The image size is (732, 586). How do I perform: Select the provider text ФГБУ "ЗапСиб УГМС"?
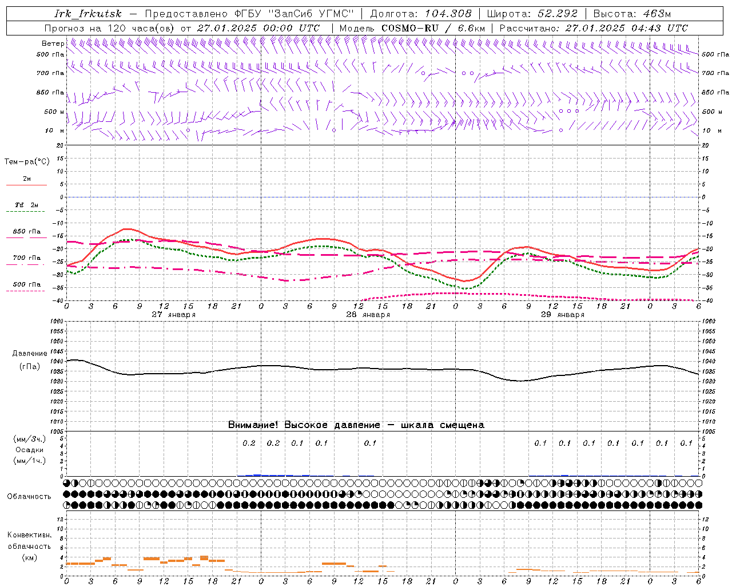294,14
